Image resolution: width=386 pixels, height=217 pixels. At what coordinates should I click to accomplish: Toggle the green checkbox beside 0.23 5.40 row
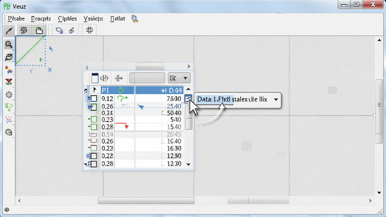coord(93,119)
